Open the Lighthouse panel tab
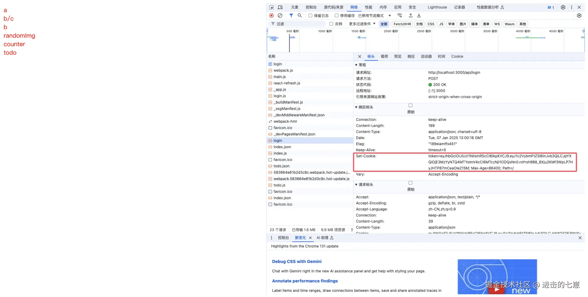Viewport: 588px width, 297px height. (437, 7)
